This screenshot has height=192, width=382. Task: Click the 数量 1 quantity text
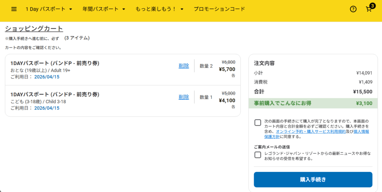pyautogui.click(x=206, y=97)
